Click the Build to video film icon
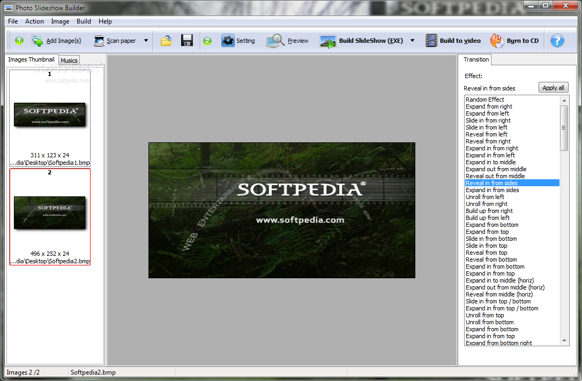Image resolution: width=582 pixels, height=381 pixels. (431, 40)
